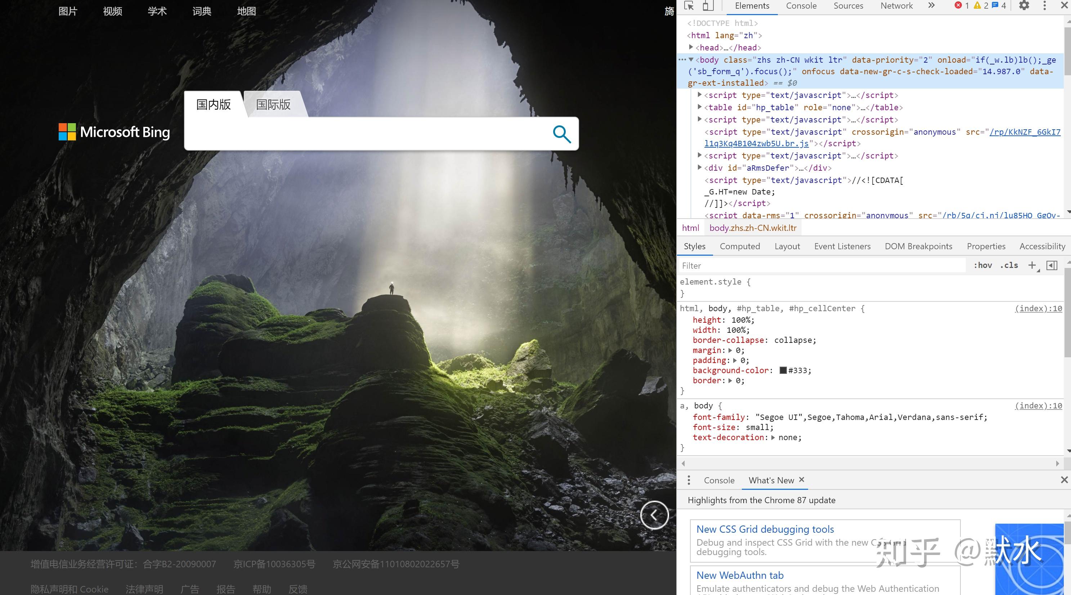Open New CSS Grid debugging tools link

click(x=765, y=529)
